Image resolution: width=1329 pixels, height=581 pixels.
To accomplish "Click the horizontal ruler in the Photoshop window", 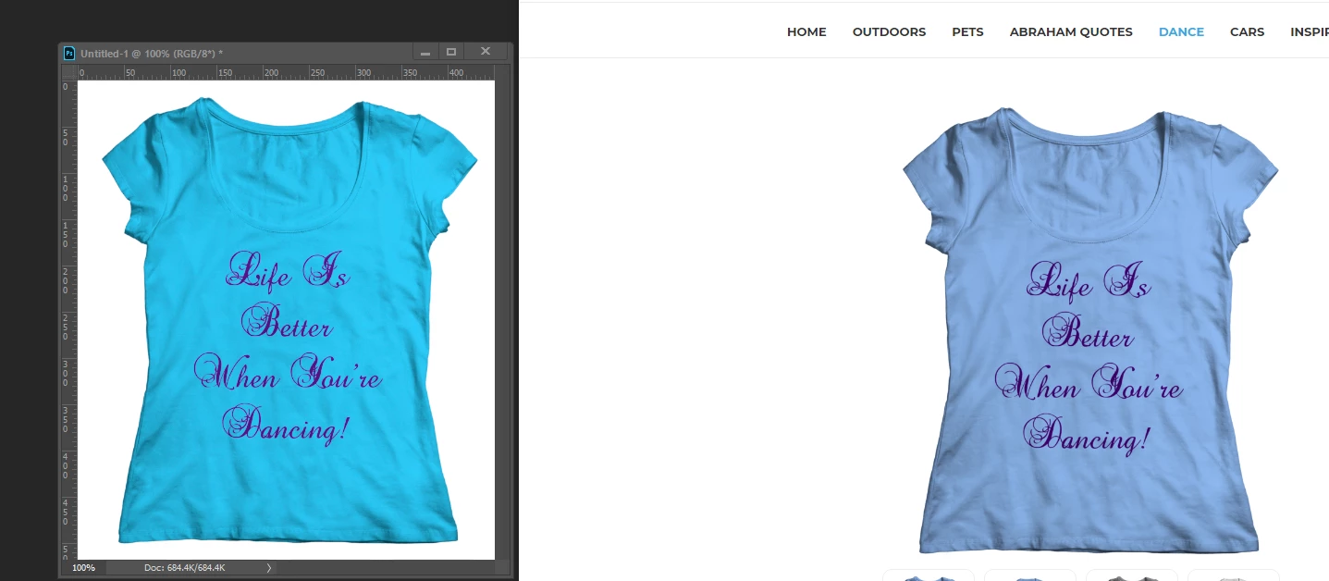I will tap(292, 72).
